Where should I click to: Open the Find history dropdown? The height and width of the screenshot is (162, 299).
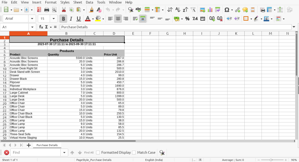tap(64, 152)
